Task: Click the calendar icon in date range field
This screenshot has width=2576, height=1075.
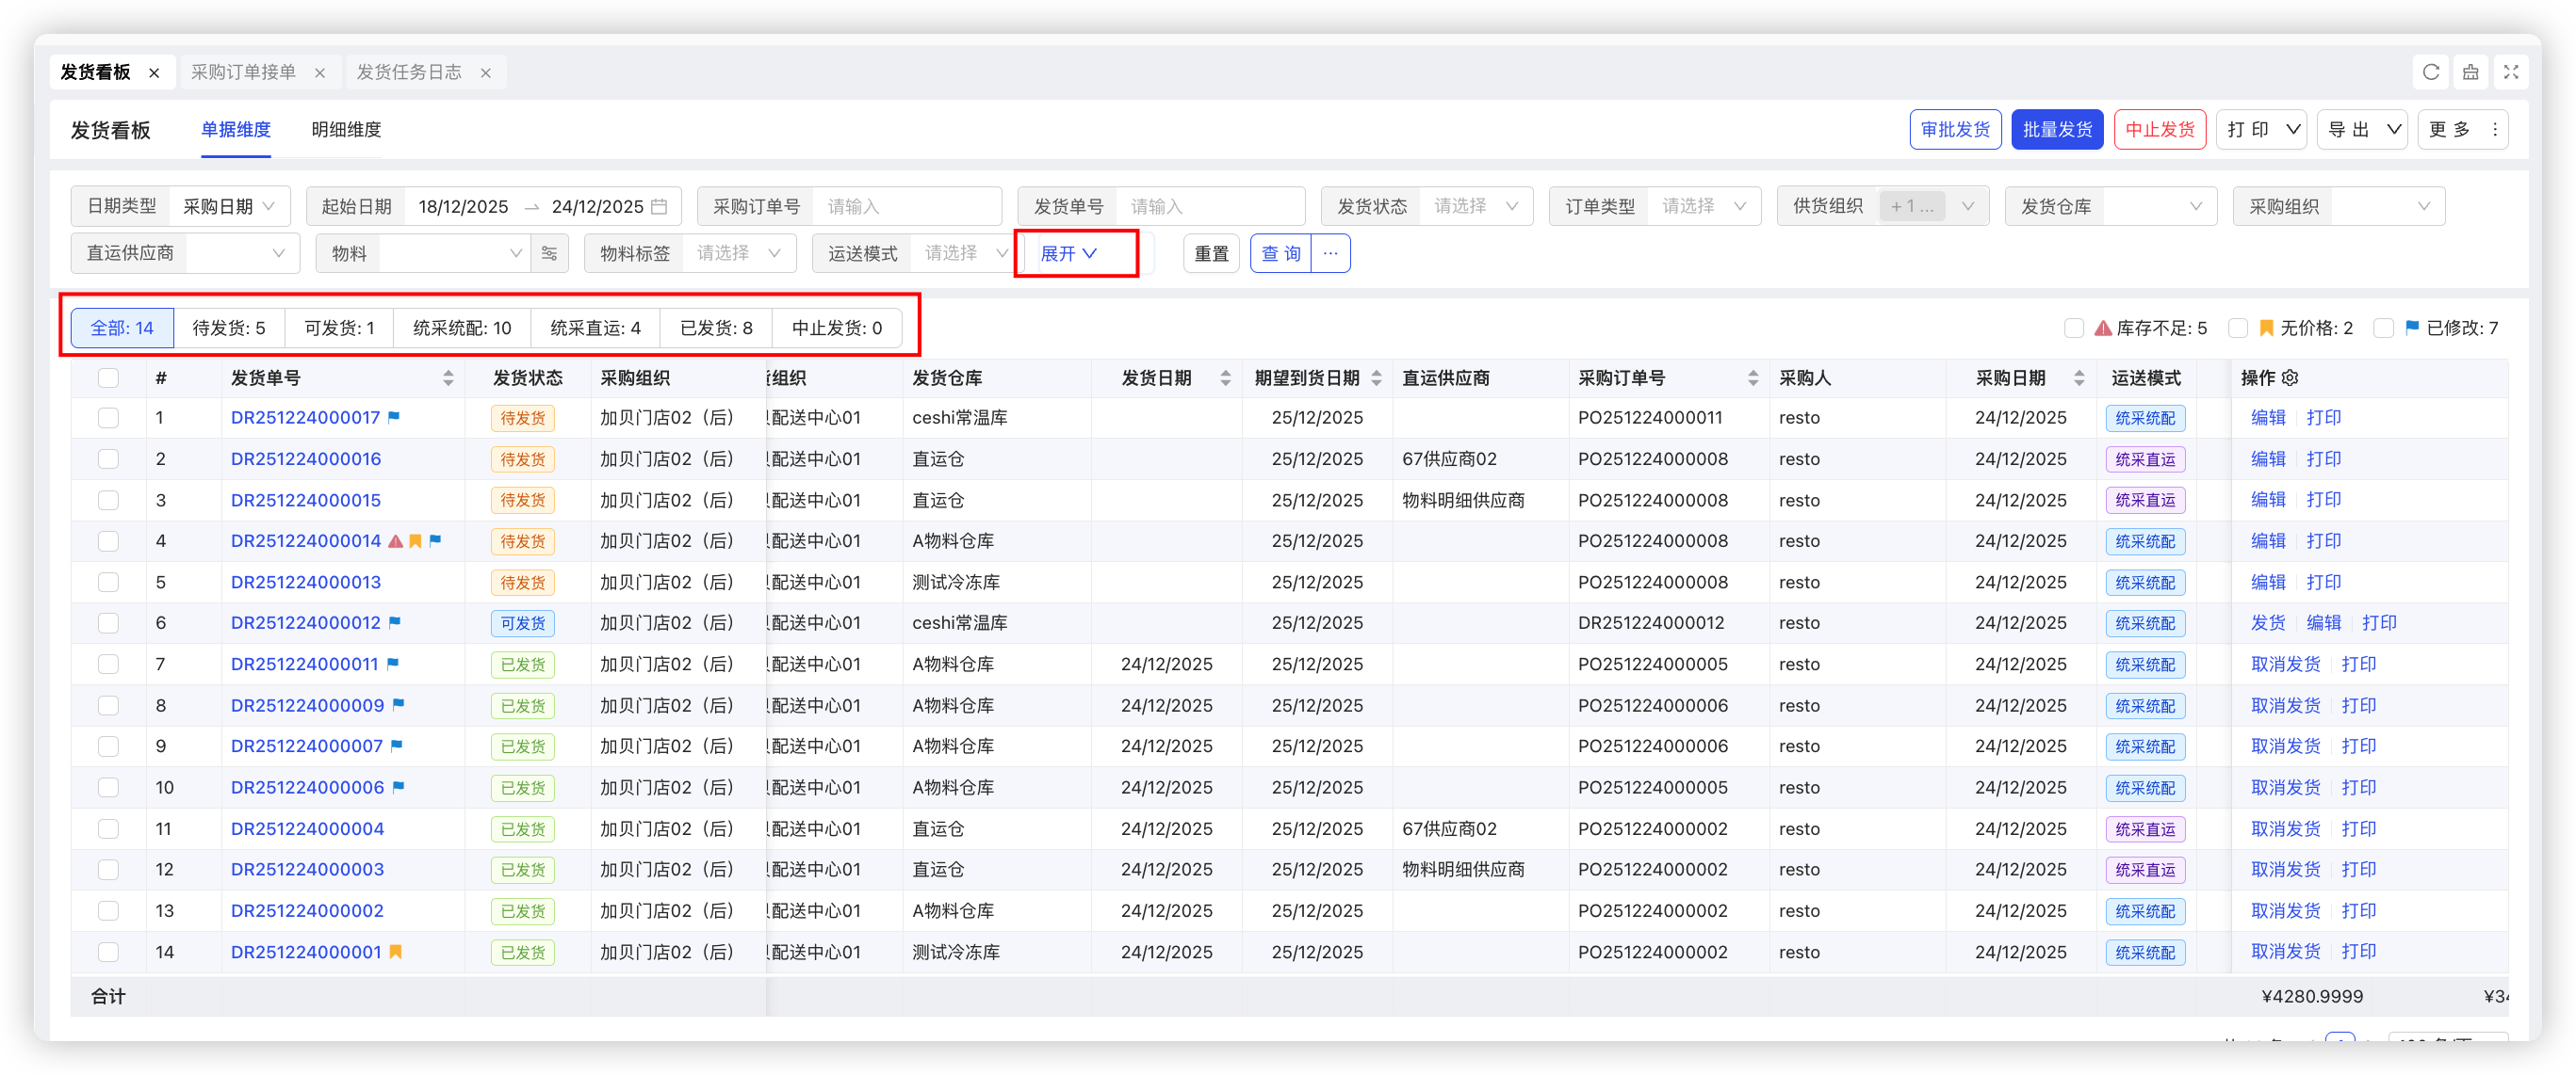Action: tap(660, 207)
